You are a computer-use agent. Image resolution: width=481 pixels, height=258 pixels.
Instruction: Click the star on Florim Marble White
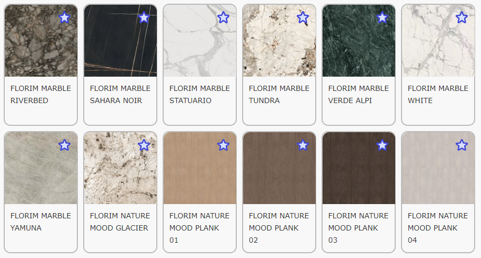pos(462,17)
